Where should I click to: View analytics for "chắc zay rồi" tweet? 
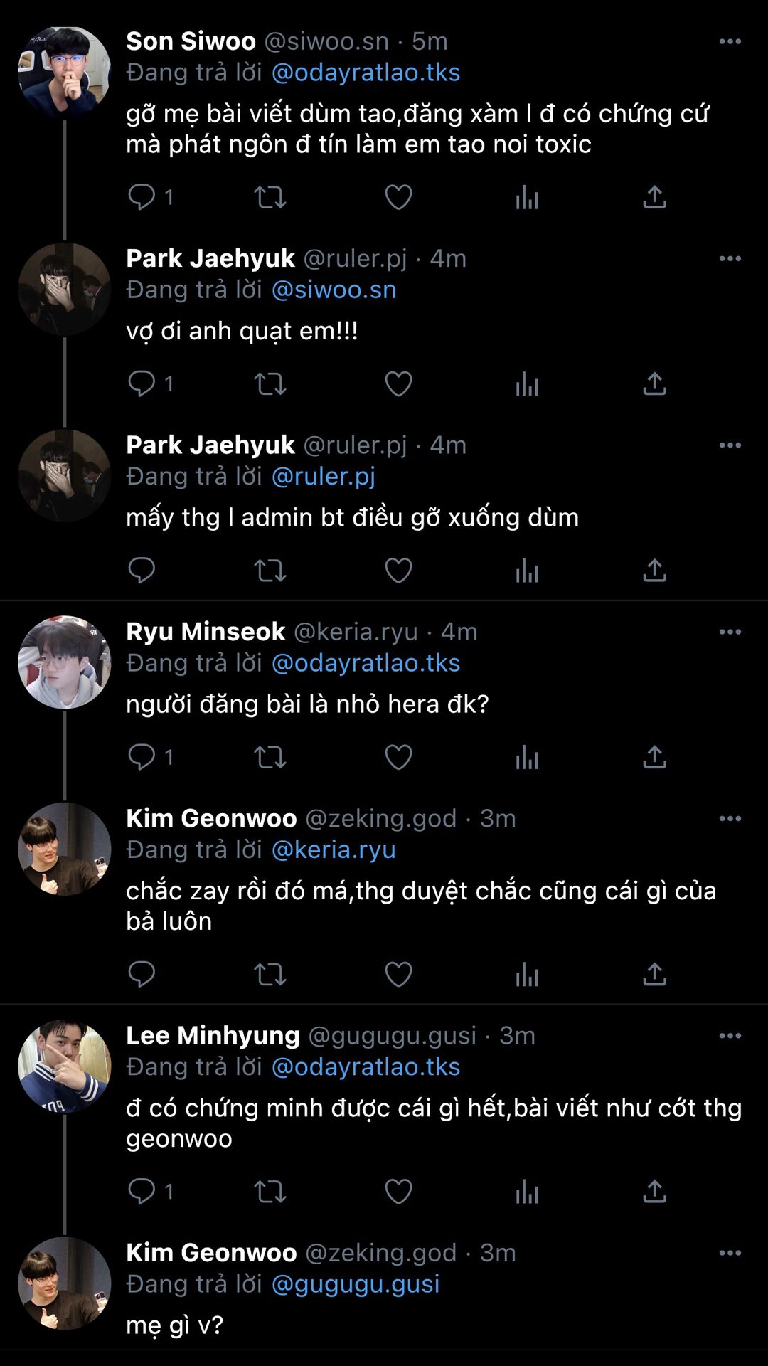coord(527,974)
